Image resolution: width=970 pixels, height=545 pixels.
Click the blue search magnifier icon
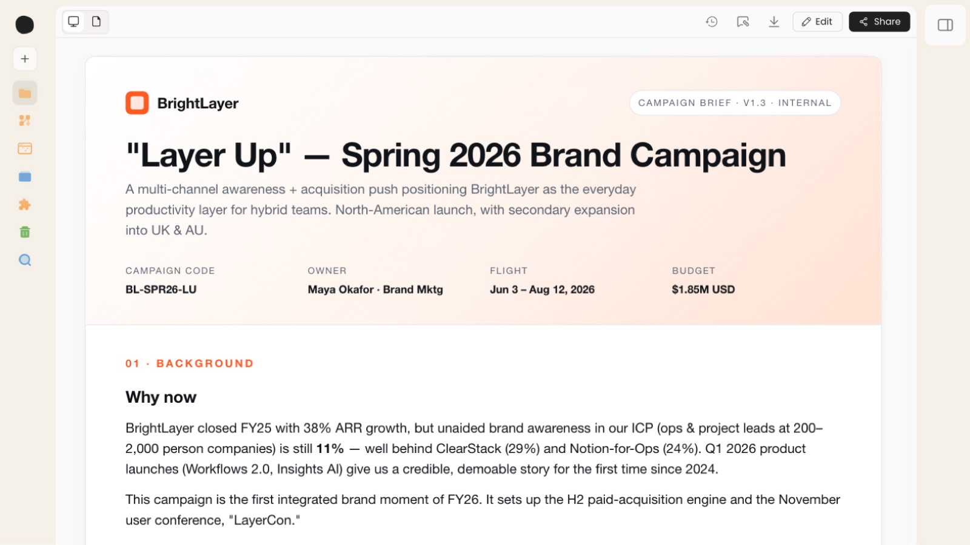pyautogui.click(x=25, y=260)
